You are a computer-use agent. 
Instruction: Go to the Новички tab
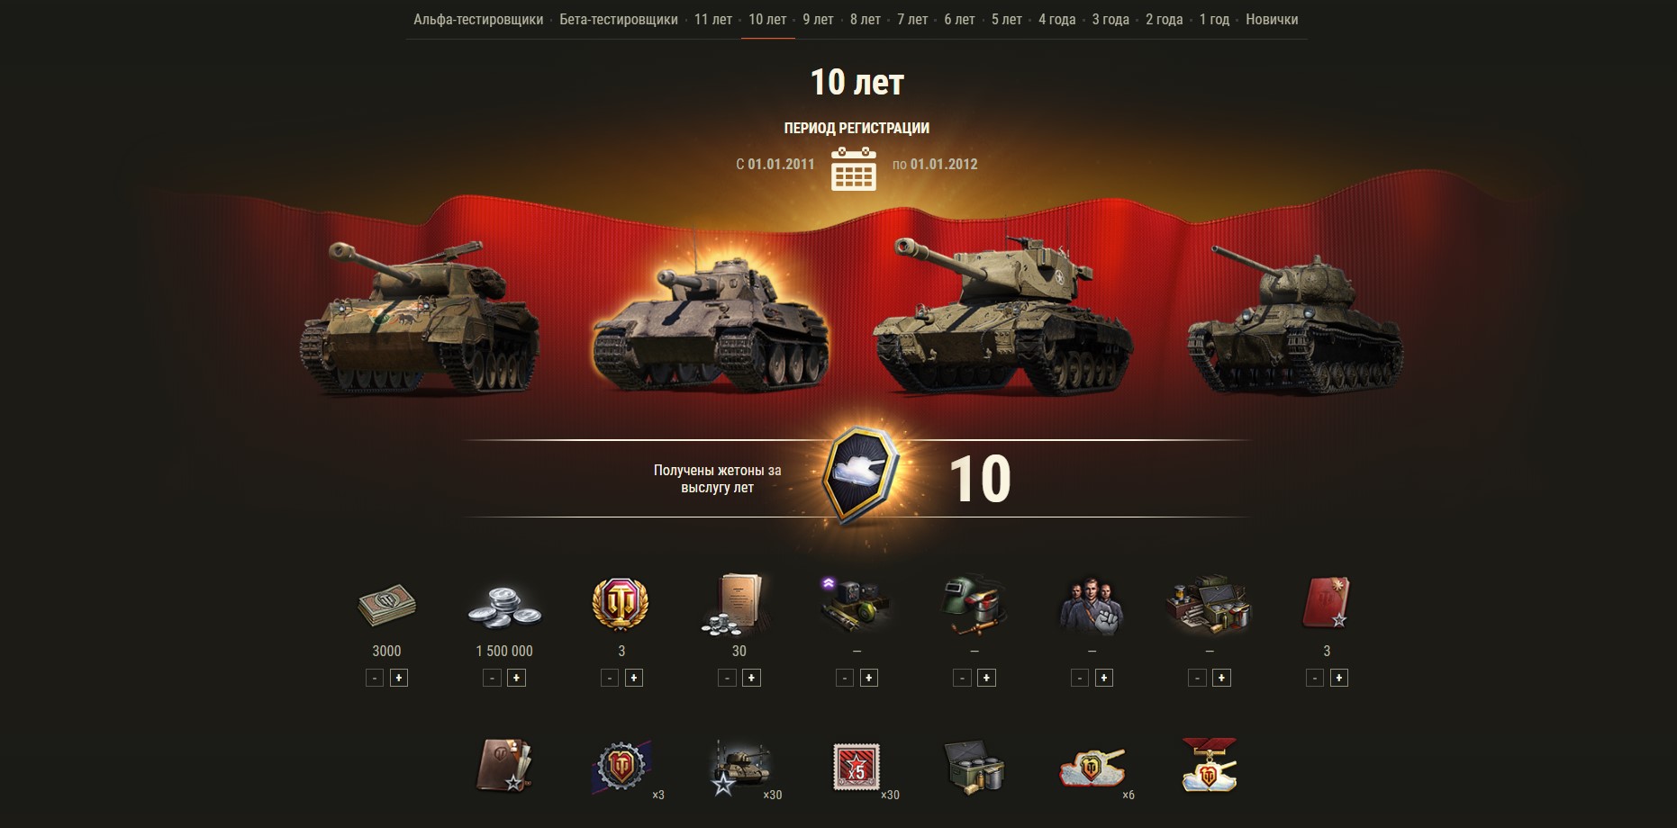click(1272, 19)
